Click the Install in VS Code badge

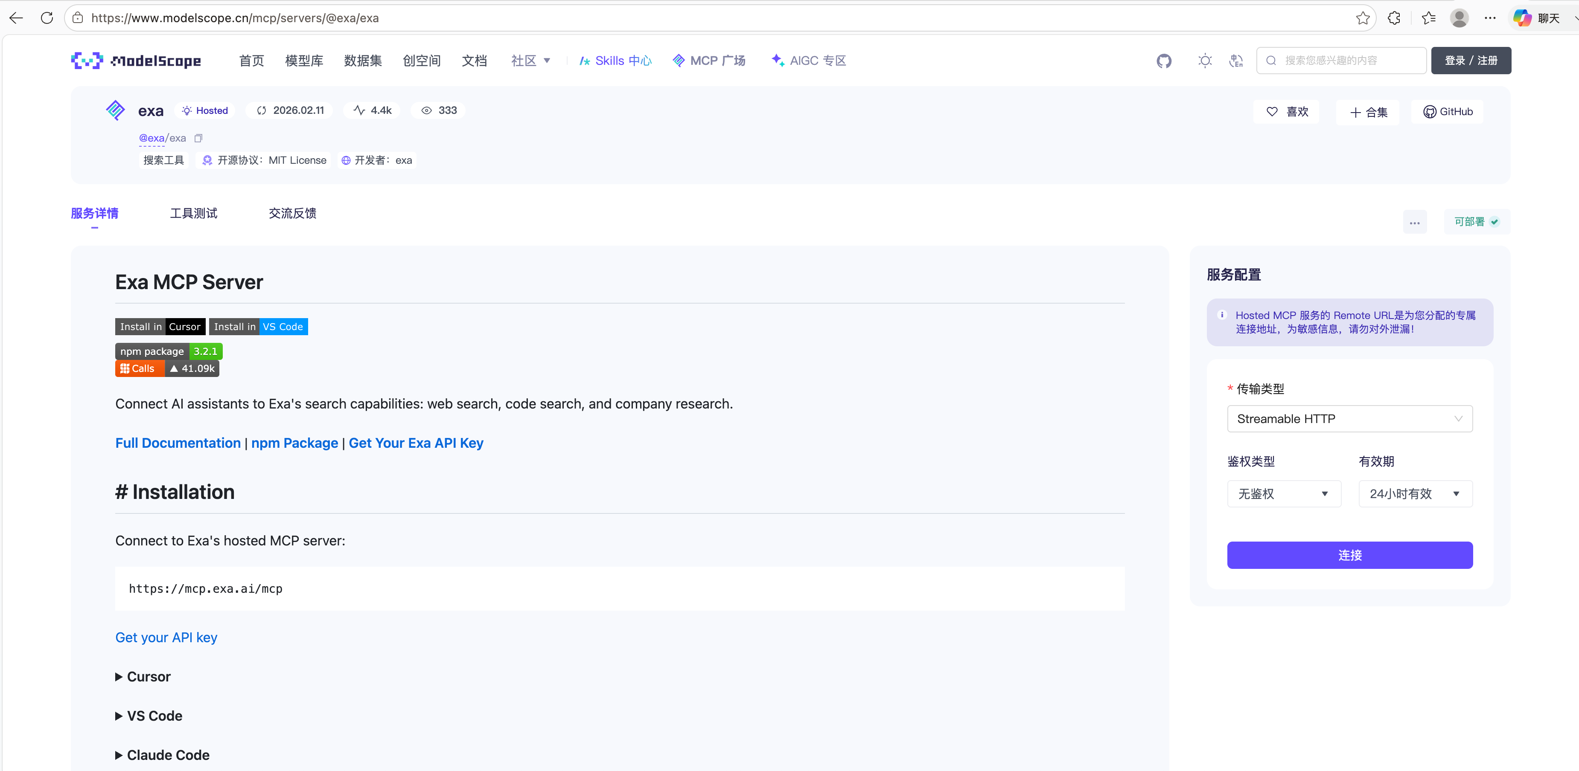(x=258, y=326)
